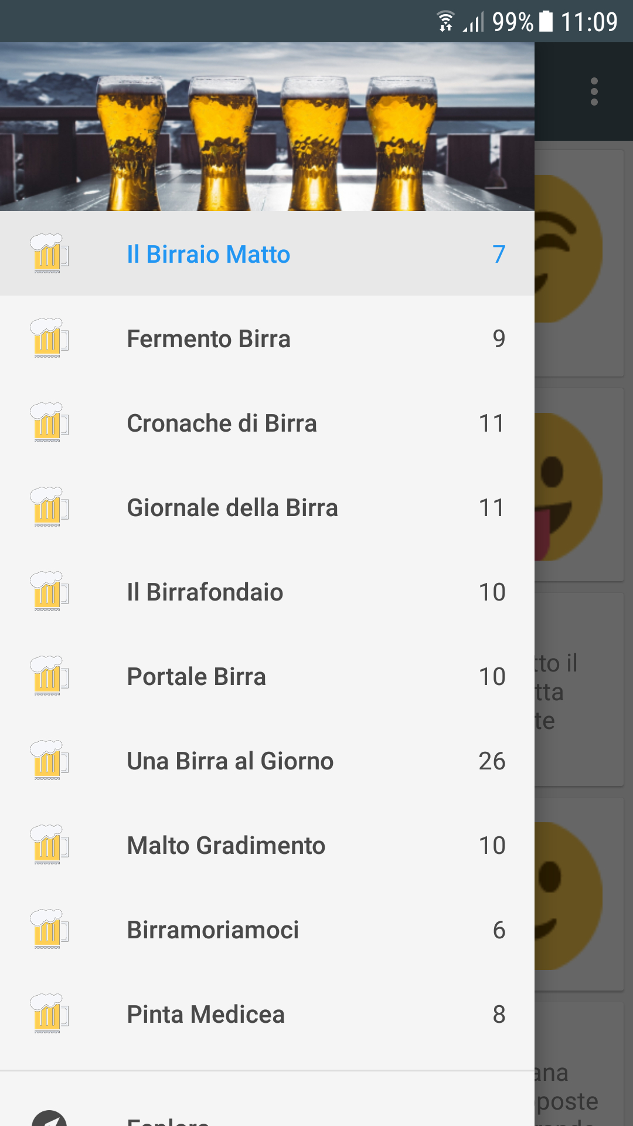Tap the beer mug icon beside Malto Gradimento
Image resolution: width=633 pixels, height=1126 pixels.
click(49, 845)
